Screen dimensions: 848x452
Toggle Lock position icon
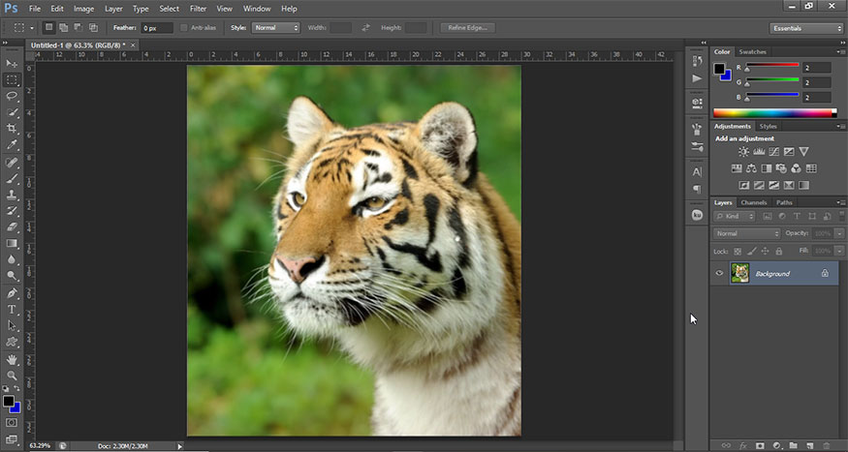766,251
